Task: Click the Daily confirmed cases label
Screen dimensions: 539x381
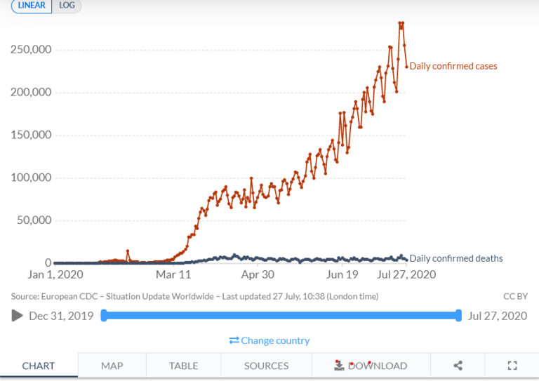Action: coord(453,66)
